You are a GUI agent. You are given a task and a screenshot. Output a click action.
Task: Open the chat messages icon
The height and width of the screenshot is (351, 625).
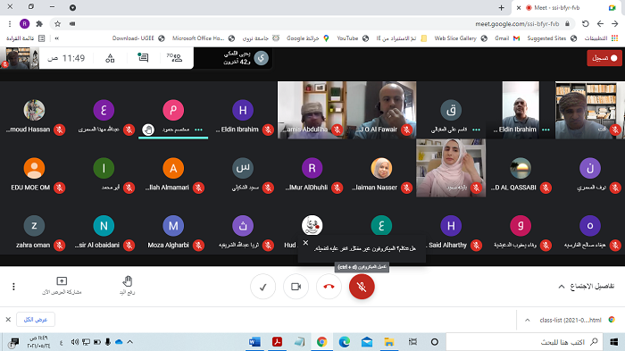click(143, 58)
